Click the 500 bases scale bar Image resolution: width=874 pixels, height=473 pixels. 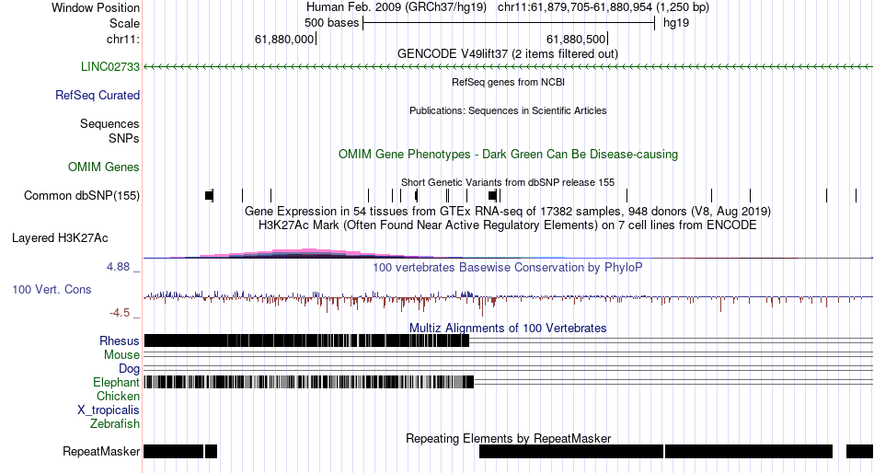509,23
